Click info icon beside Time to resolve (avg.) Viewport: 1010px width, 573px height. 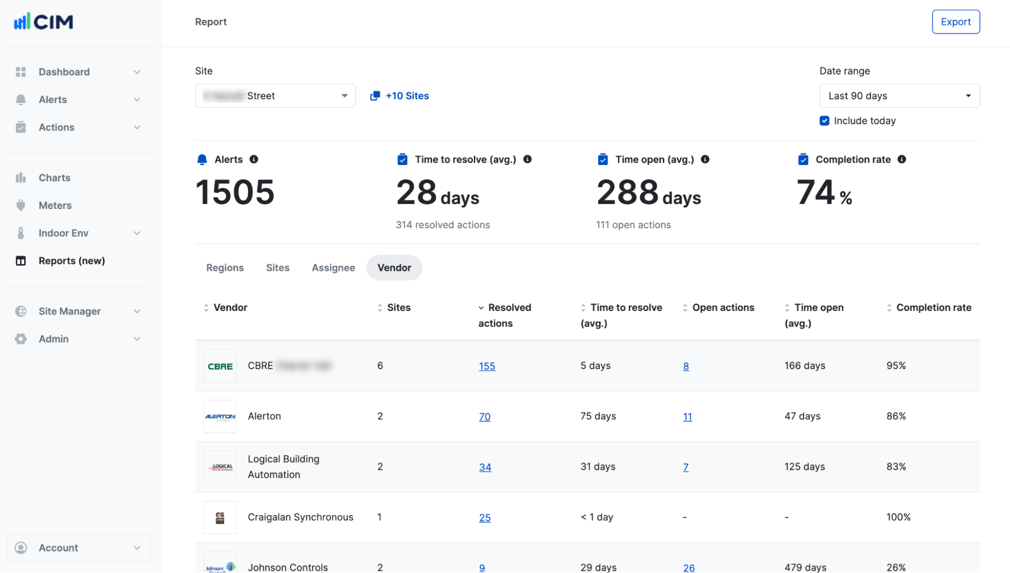[x=527, y=160]
